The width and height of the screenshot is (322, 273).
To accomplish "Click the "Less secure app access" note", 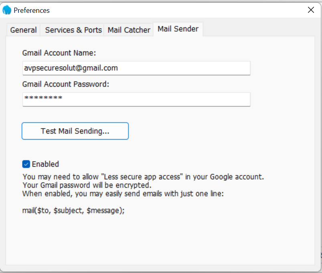I will pos(143,176).
